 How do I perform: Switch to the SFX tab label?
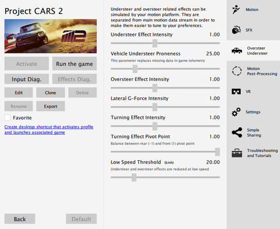(x=249, y=30)
